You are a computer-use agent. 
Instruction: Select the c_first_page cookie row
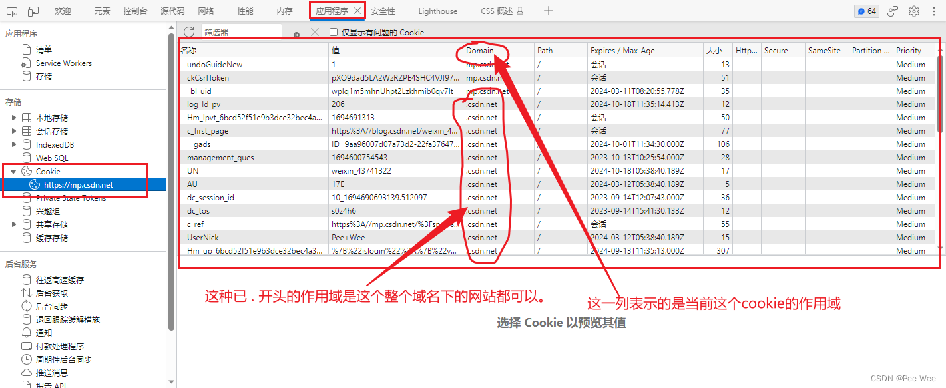[x=557, y=131]
